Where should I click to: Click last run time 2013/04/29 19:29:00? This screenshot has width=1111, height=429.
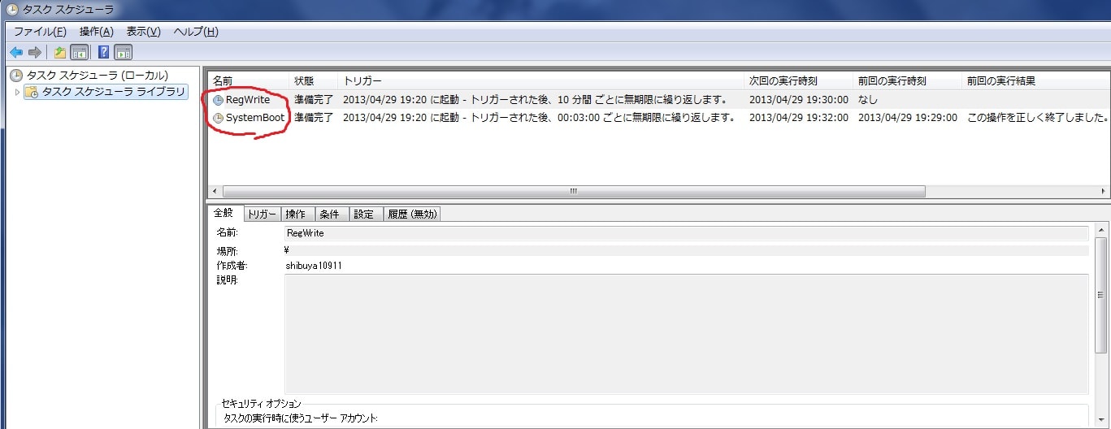tap(908, 118)
